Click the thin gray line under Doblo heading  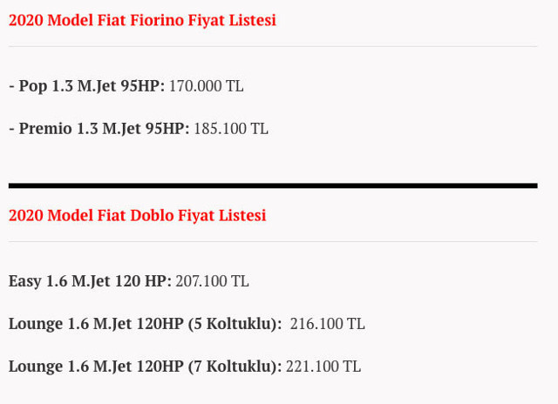272,241
